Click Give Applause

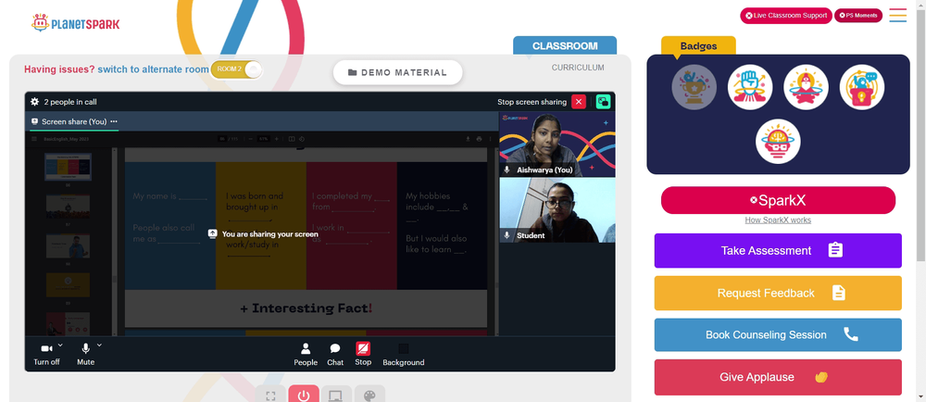pos(778,377)
